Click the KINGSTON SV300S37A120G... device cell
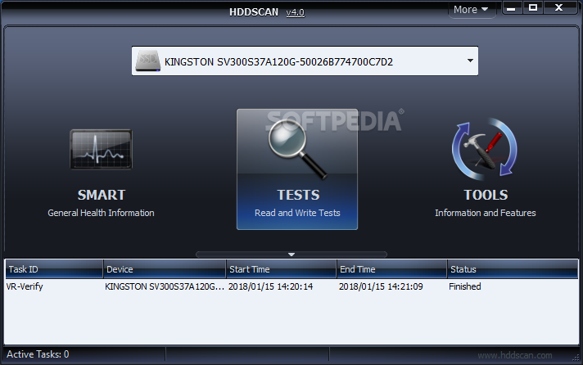 [165, 286]
